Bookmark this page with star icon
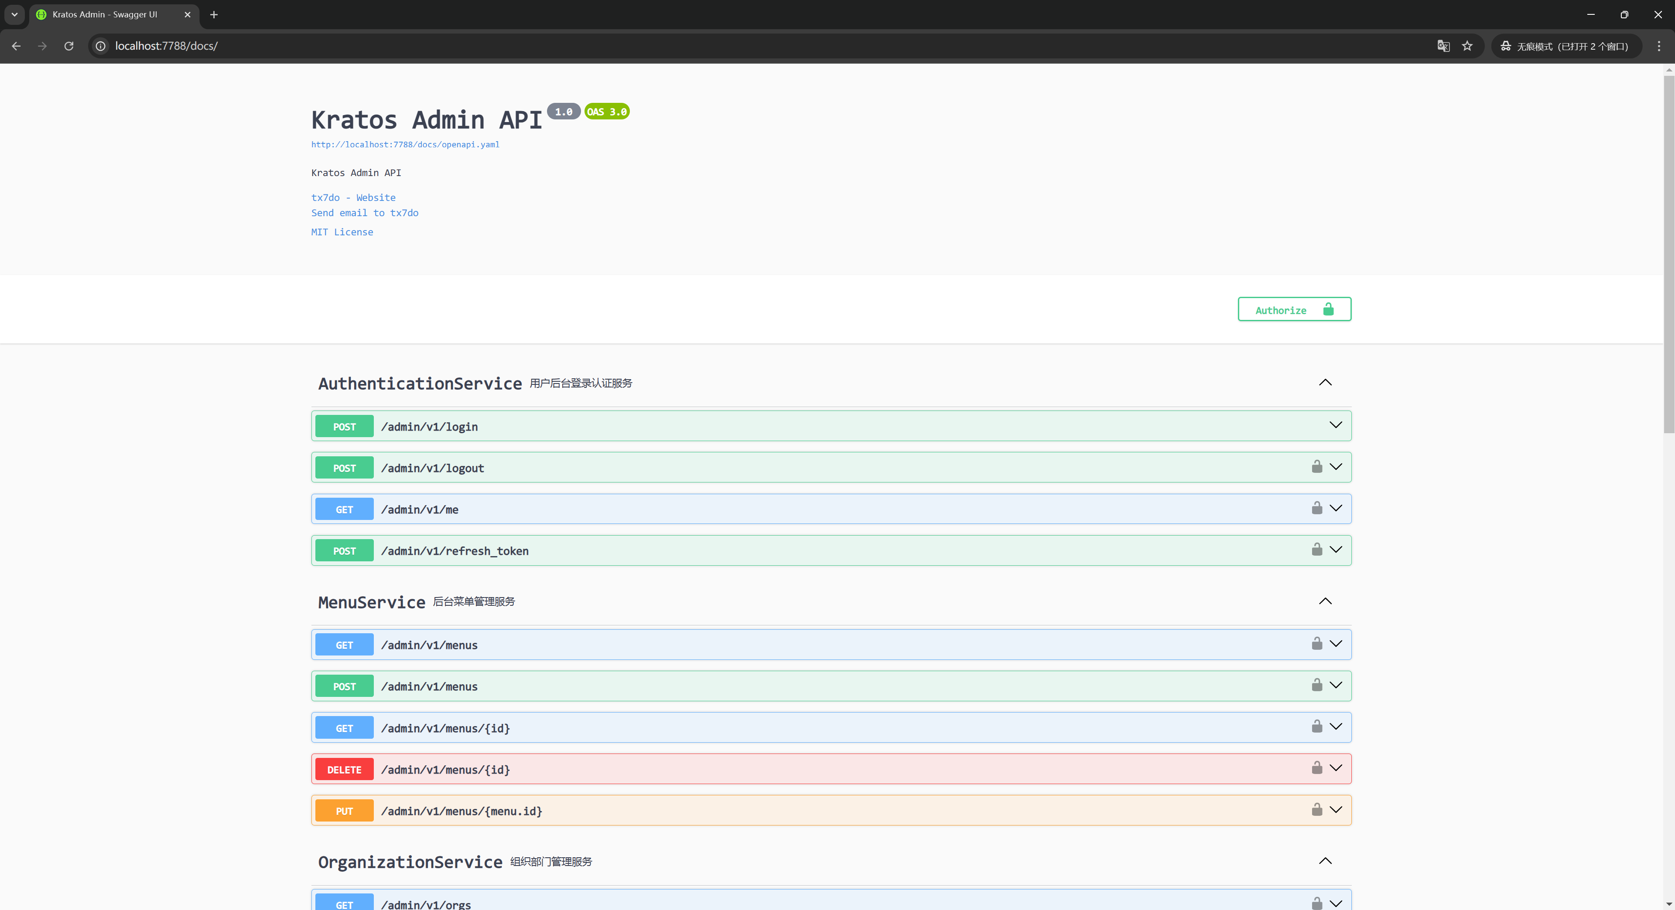The width and height of the screenshot is (1675, 910). pos(1467,46)
